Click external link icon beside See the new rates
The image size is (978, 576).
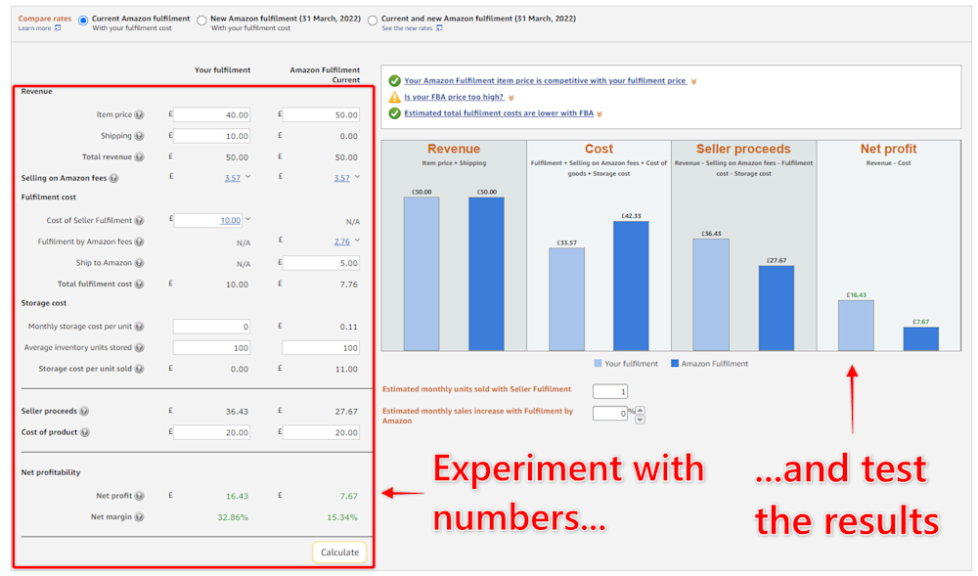pos(440,28)
